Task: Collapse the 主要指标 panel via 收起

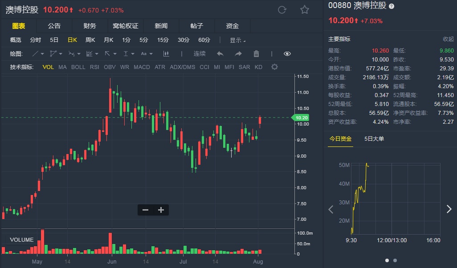Action: point(448,39)
